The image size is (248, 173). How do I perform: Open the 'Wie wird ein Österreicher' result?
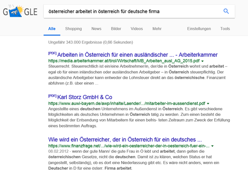[125, 139]
